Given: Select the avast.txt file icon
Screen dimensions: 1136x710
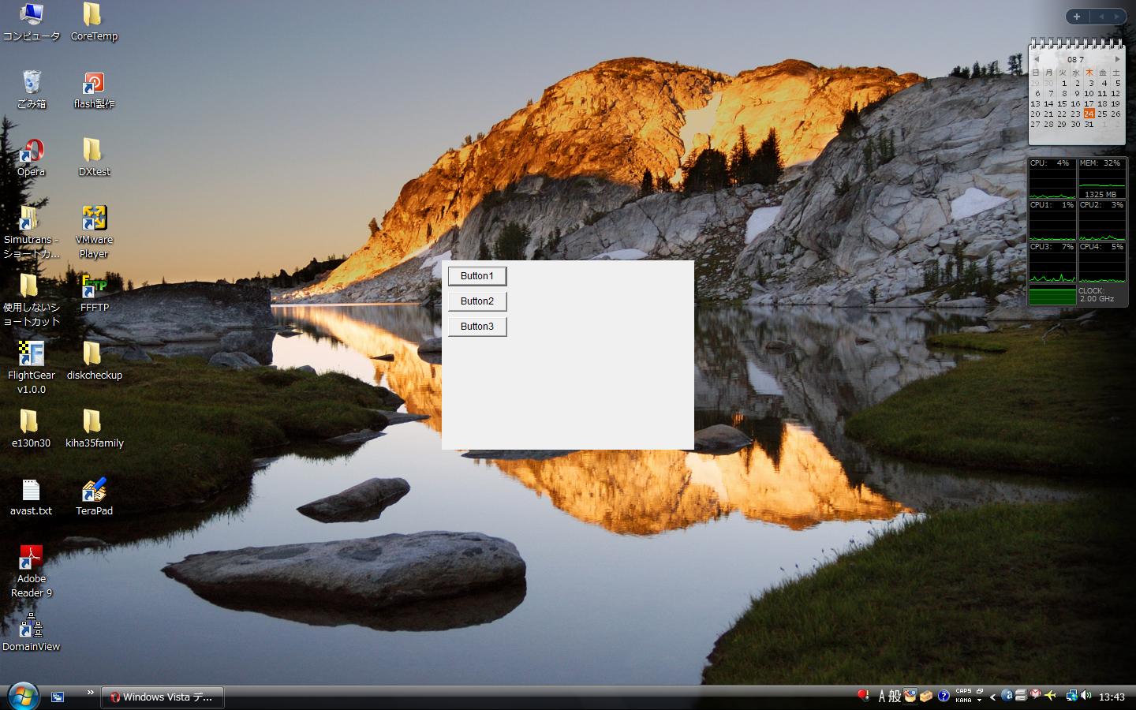Looking at the screenshot, I should 32,497.
